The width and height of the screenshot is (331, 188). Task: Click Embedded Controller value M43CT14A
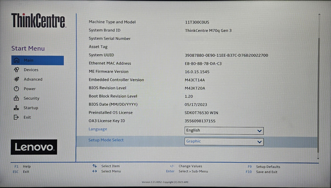click(x=195, y=80)
